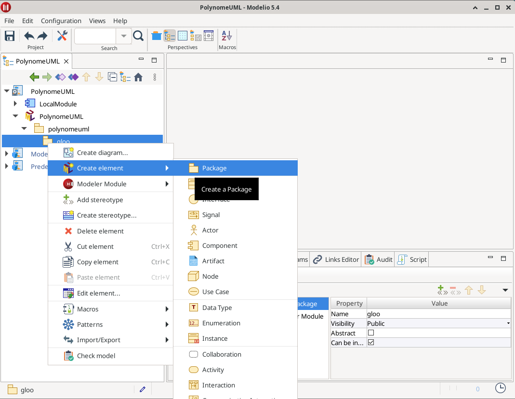Choose Signal from the submenu
Screen dimensions: 515x399
tap(235, 215)
